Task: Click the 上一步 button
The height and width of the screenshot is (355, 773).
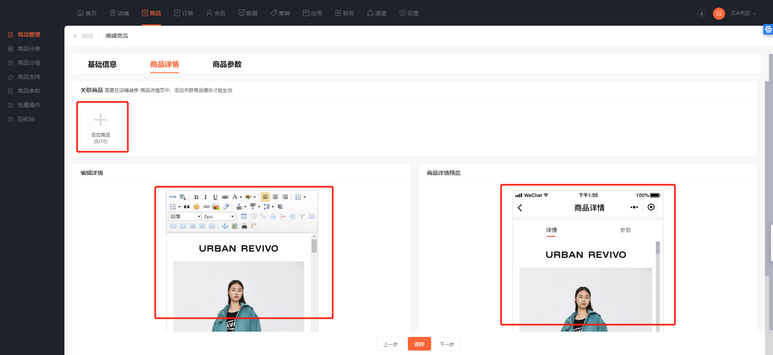Action: pyautogui.click(x=391, y=344)
